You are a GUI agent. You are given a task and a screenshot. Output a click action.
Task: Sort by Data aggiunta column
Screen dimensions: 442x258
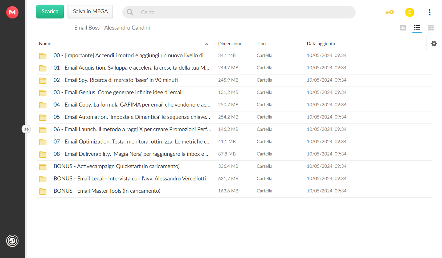pyautogui.click(x=321, y=44)
